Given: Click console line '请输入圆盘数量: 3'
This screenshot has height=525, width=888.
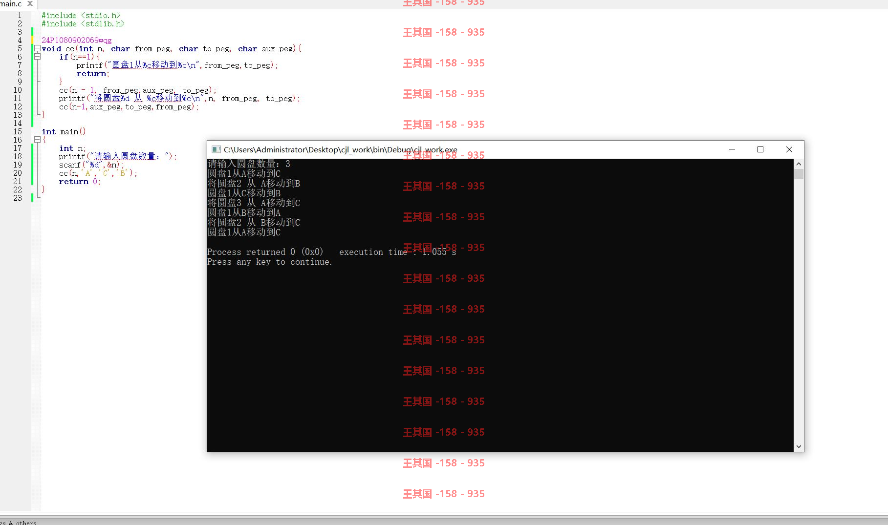Looking at the screenshot, I should pyautogui.click(x=249, y=164).
